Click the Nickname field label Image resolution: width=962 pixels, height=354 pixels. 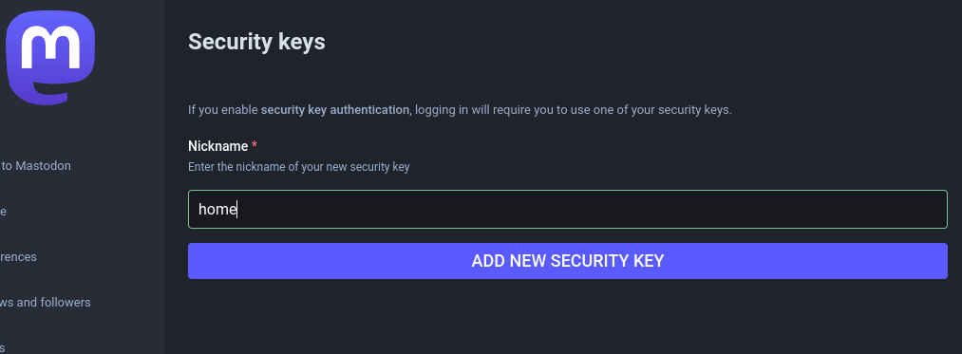coord(217,146)
